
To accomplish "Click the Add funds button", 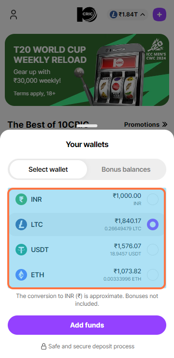I will [x=87, y=325].
